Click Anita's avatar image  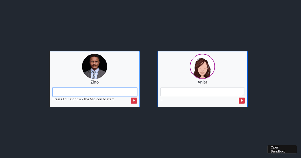202,66
